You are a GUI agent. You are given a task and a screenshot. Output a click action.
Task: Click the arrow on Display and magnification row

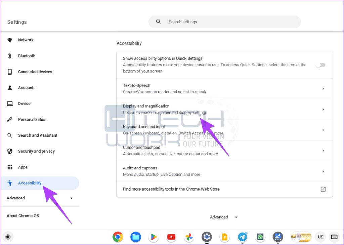(x=323, y=109)
